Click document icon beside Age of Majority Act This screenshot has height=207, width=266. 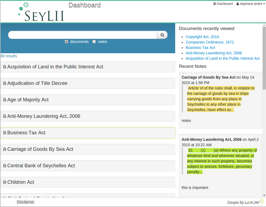pos(5,100)
